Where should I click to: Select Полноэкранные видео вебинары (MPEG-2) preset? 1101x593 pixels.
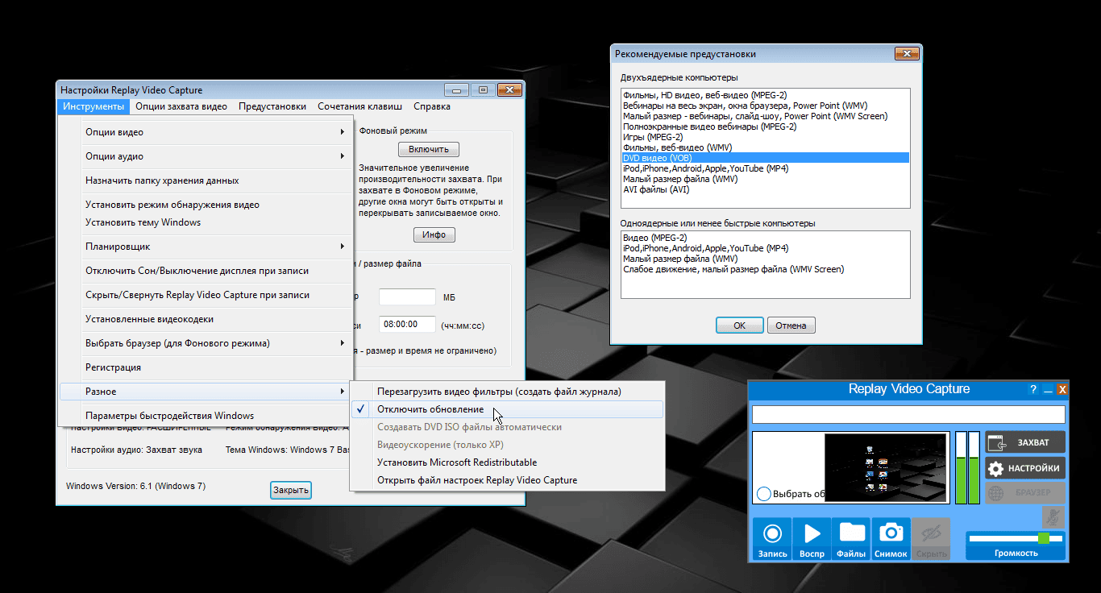(766, 126)
